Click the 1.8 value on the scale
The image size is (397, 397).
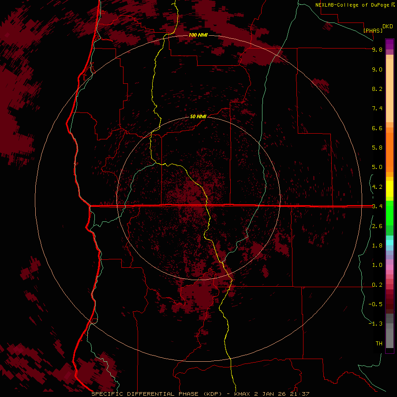(x=377, y=246)
